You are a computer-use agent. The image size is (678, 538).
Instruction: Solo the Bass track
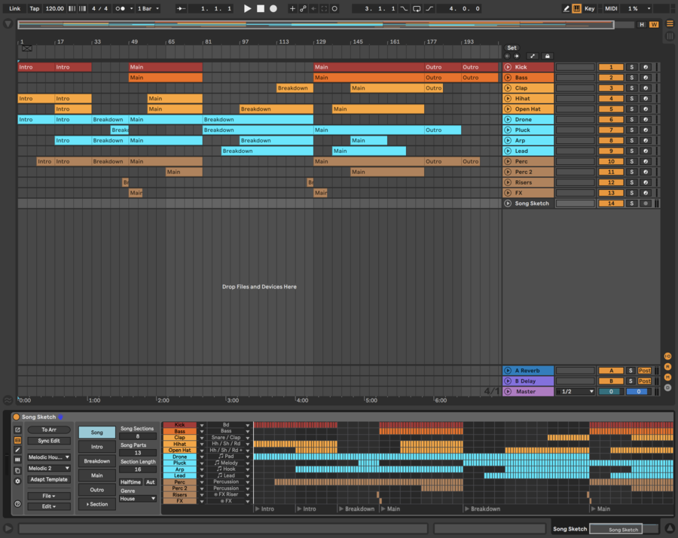coord(632,78)
